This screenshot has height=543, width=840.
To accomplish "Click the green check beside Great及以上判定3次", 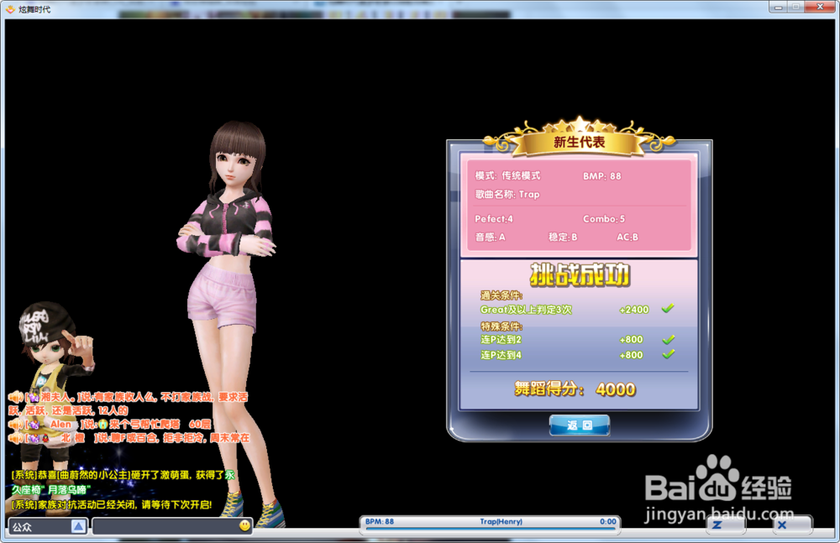I will (x=668, y=309).
